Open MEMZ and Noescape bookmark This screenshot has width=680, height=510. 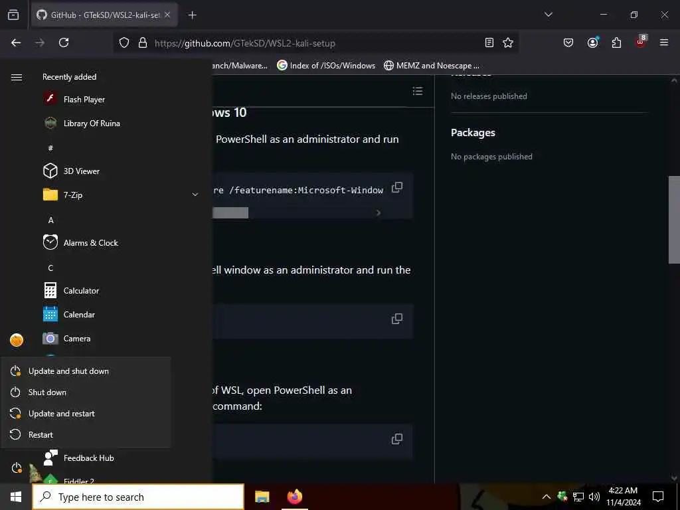coord(432,66)
